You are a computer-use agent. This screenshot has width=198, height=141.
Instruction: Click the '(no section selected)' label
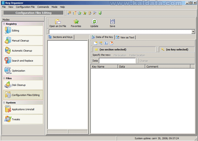113,49
